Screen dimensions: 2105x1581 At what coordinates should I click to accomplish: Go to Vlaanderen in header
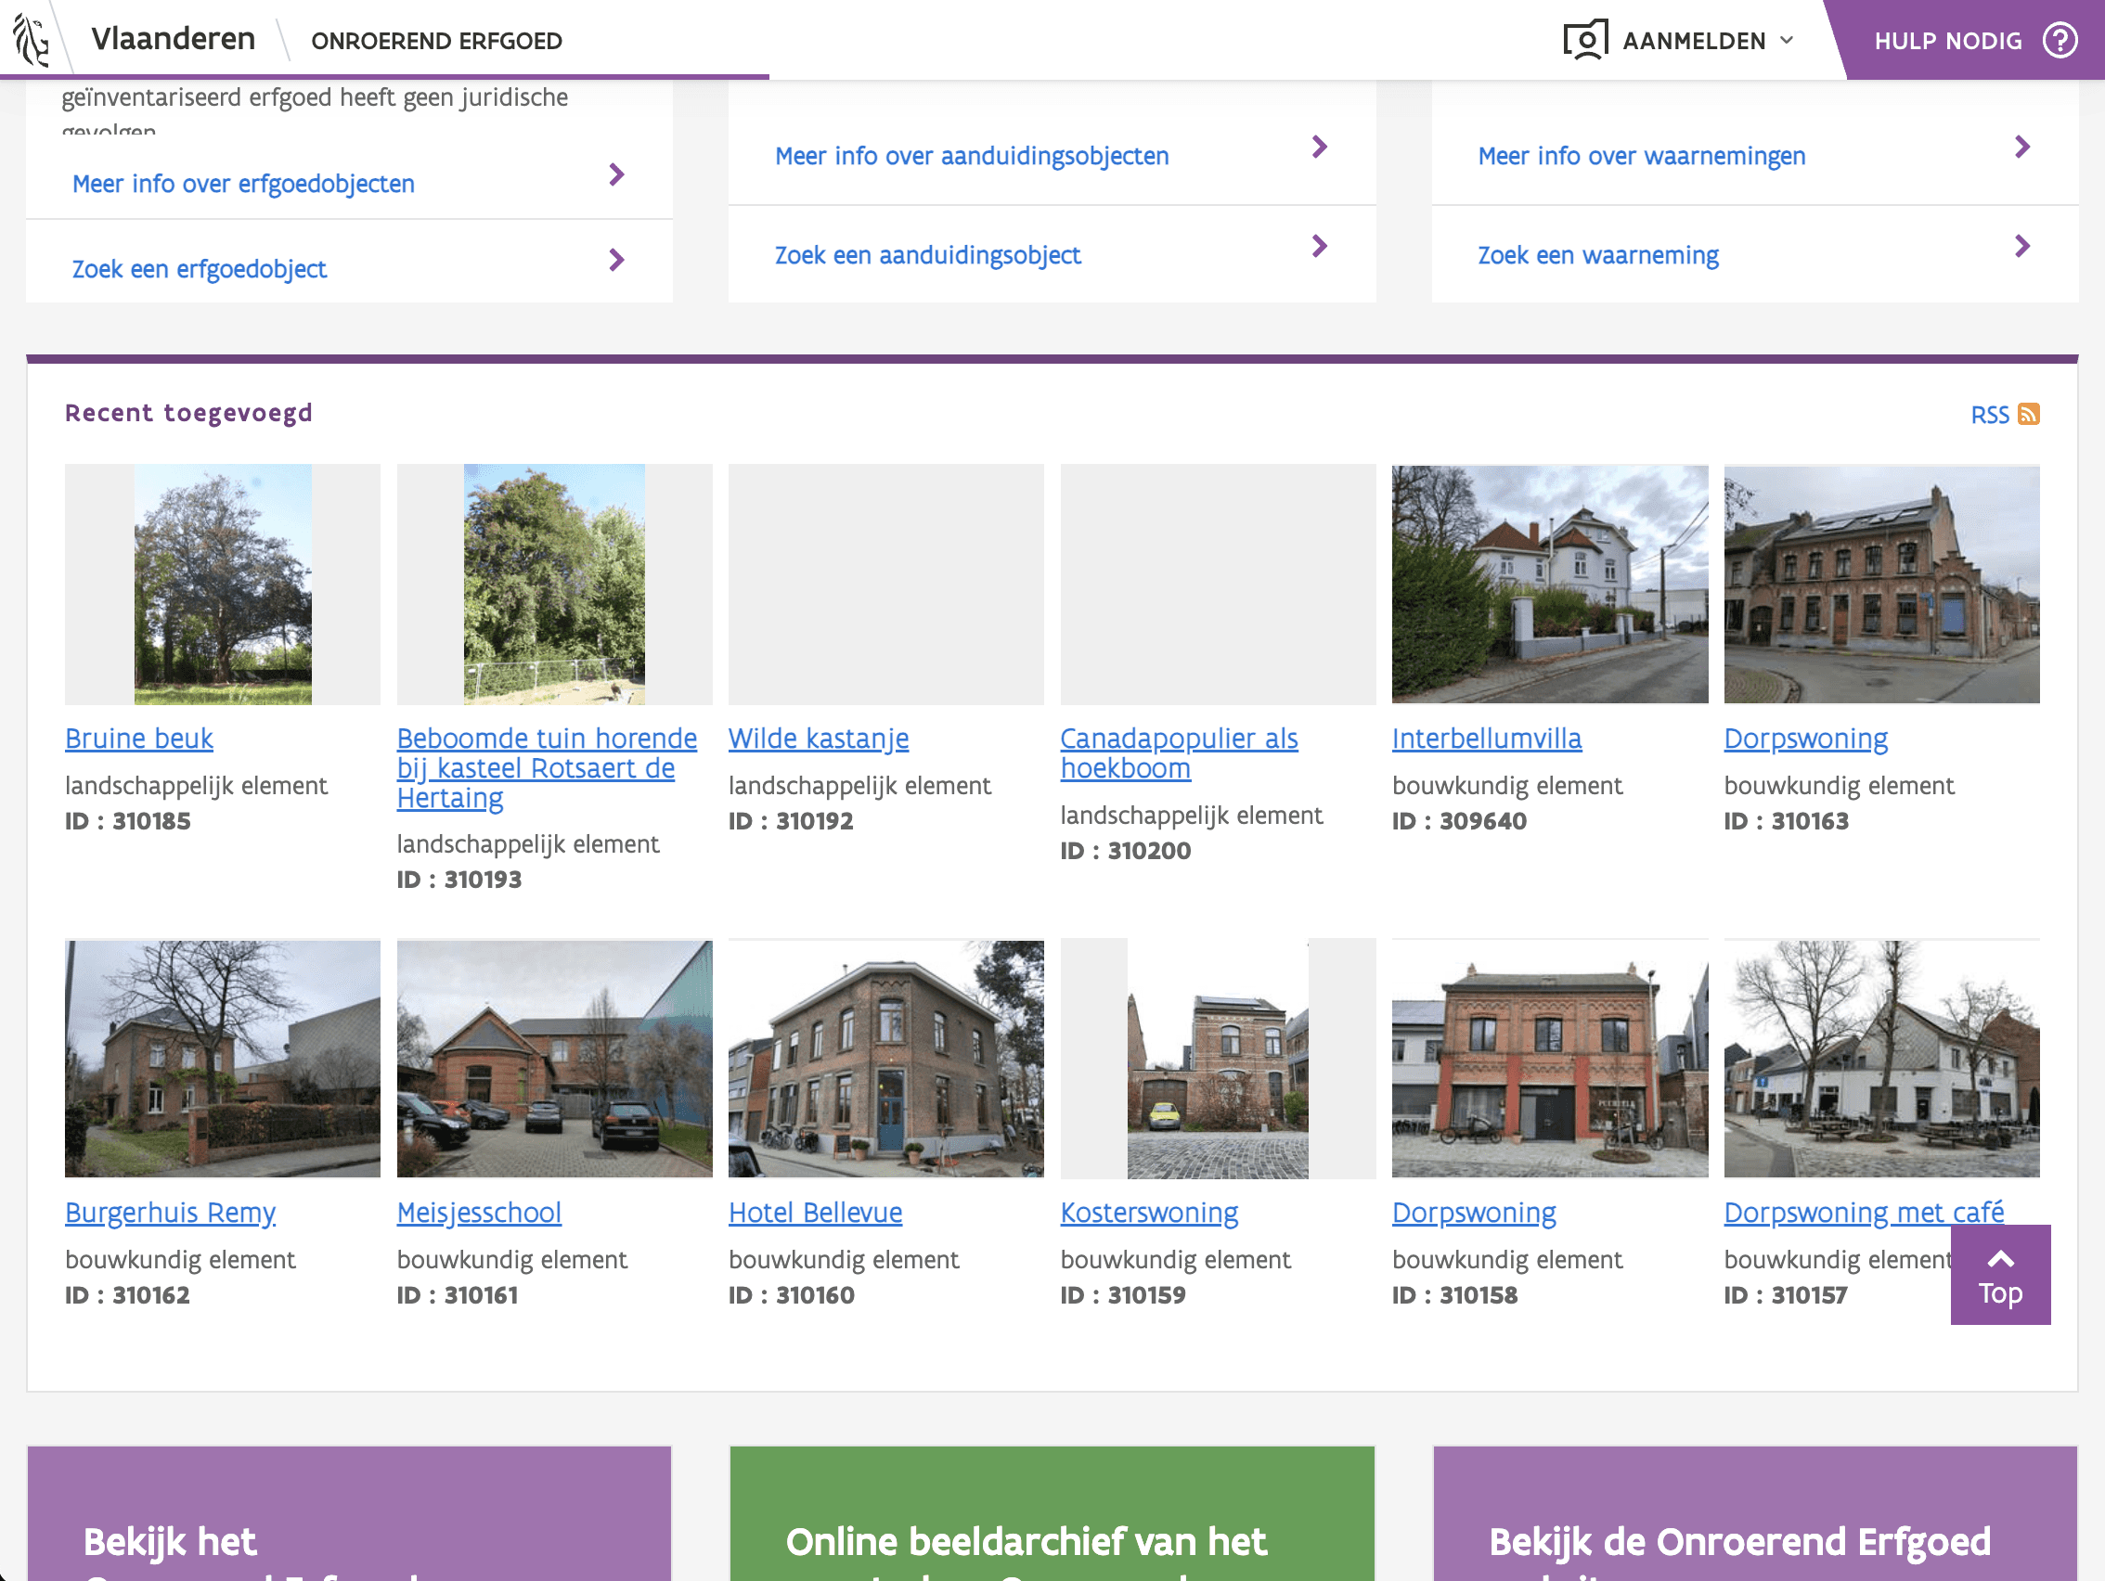174,39
